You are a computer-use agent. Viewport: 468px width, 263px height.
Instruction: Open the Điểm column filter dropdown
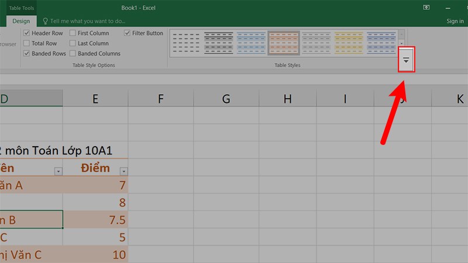(x=123, y=171)
